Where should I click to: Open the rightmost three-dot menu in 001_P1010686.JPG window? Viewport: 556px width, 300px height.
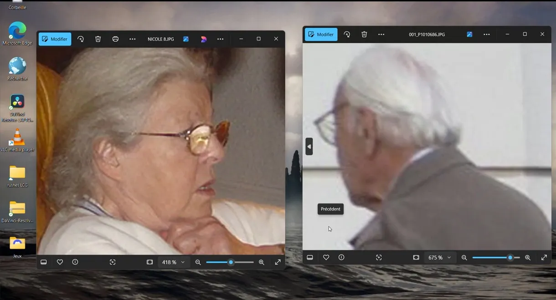487,35
